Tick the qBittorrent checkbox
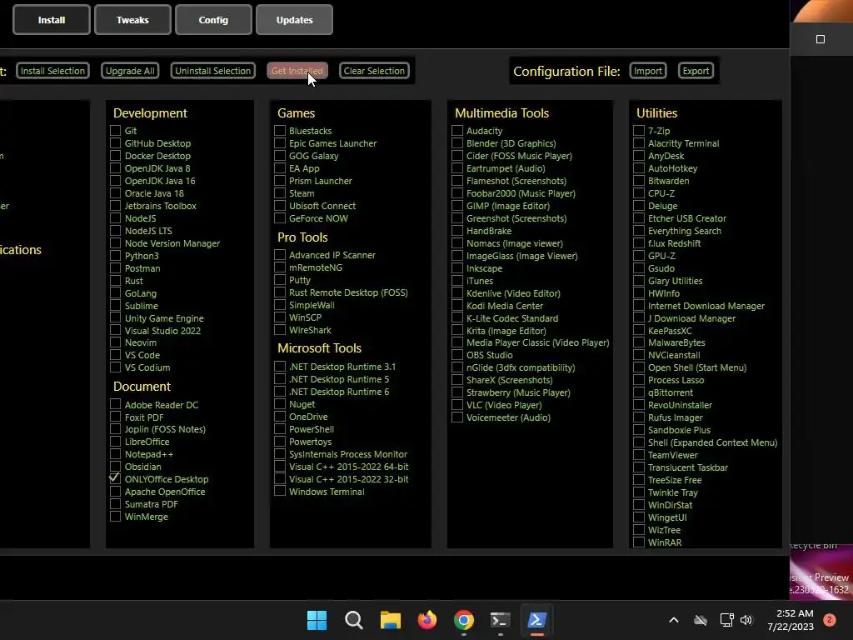 (639, 392)
